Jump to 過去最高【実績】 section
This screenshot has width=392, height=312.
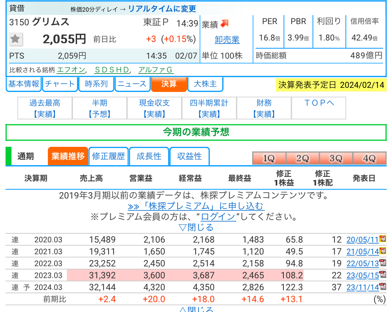(x=45, y=108)
